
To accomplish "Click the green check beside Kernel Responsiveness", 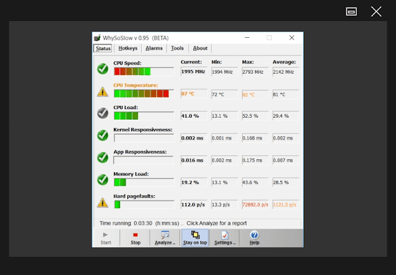I will click(x=103, y=135).
